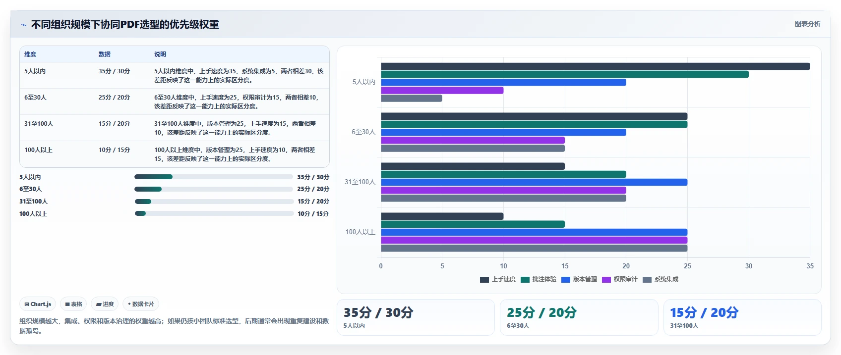Open the 35分 / 30分 data card
Image resolution: width=841 pixels, height=355 pixels.
coord(416,317)
